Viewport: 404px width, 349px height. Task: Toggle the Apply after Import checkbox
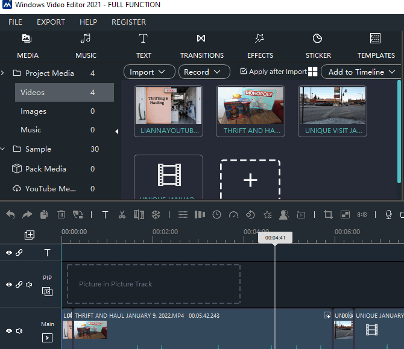[244, 71]
